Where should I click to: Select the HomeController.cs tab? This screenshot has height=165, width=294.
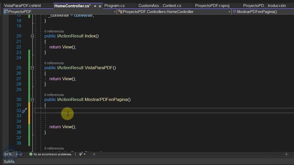tap(73, 6)
